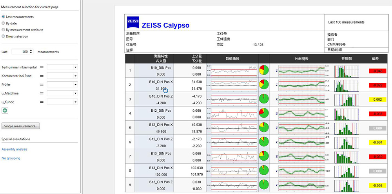Click the red deviation cell showing -0.035
Viewport: 392px width, 194px height.
[377, 114]
